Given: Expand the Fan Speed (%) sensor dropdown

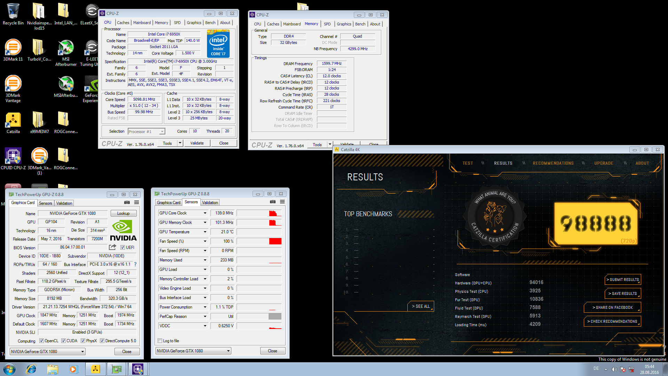Looking at the screenshot, I should [205, 241].
